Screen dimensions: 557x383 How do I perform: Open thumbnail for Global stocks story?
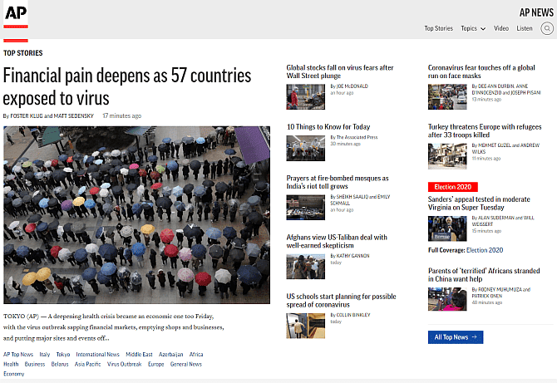(305, 96)
